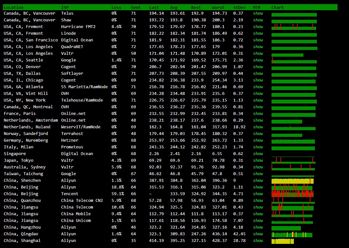Click 'Prometeus' ISP text
The width and height of the screenshot is (349, 248).
72,147
